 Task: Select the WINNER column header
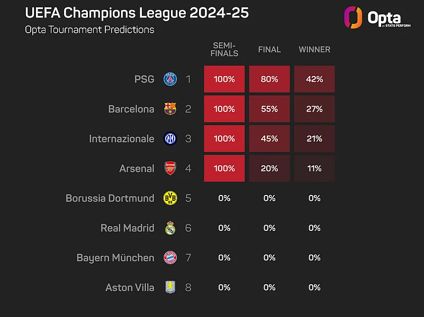pos(314,50)
